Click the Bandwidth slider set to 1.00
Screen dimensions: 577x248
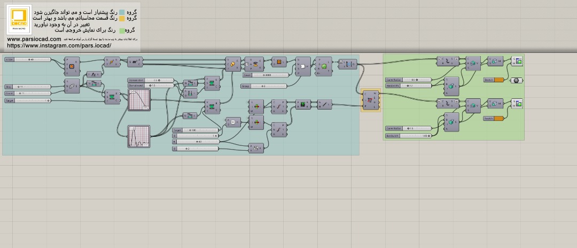(x=409, y=136)
